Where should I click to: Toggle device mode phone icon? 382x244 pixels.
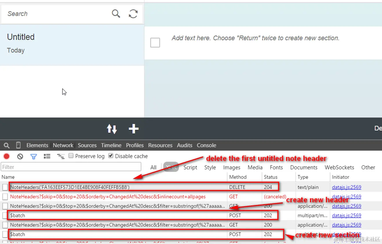click(18, 145)
